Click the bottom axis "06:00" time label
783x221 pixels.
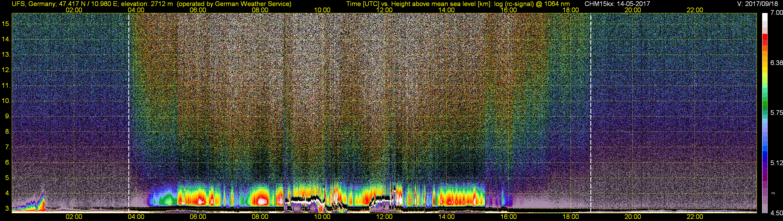(198, 217)
